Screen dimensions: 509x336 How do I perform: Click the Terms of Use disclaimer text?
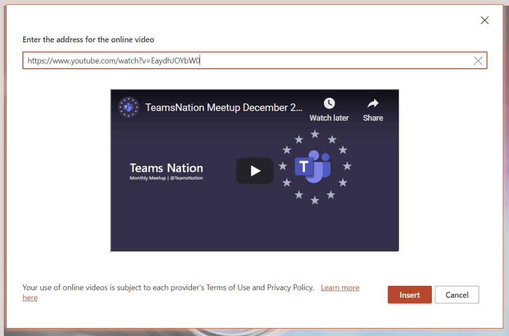click(168, 288)
